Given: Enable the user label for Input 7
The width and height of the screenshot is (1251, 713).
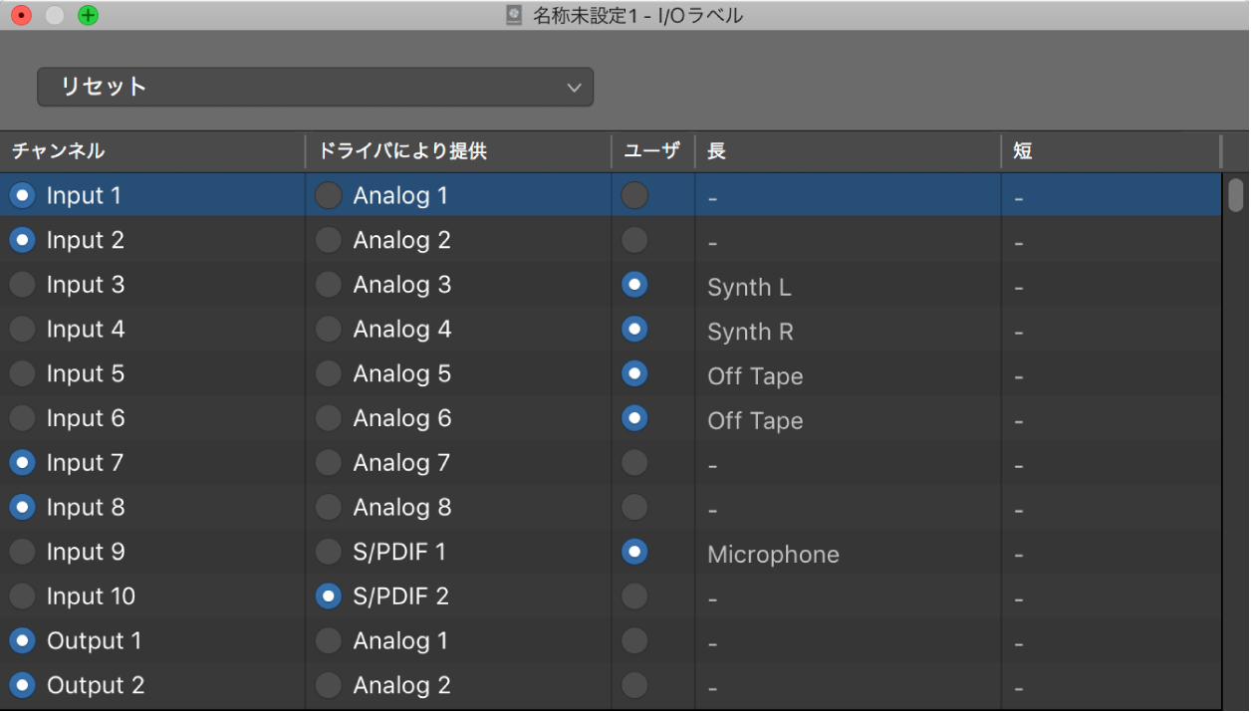Looking at the screenshot, I should click(634, 462).
